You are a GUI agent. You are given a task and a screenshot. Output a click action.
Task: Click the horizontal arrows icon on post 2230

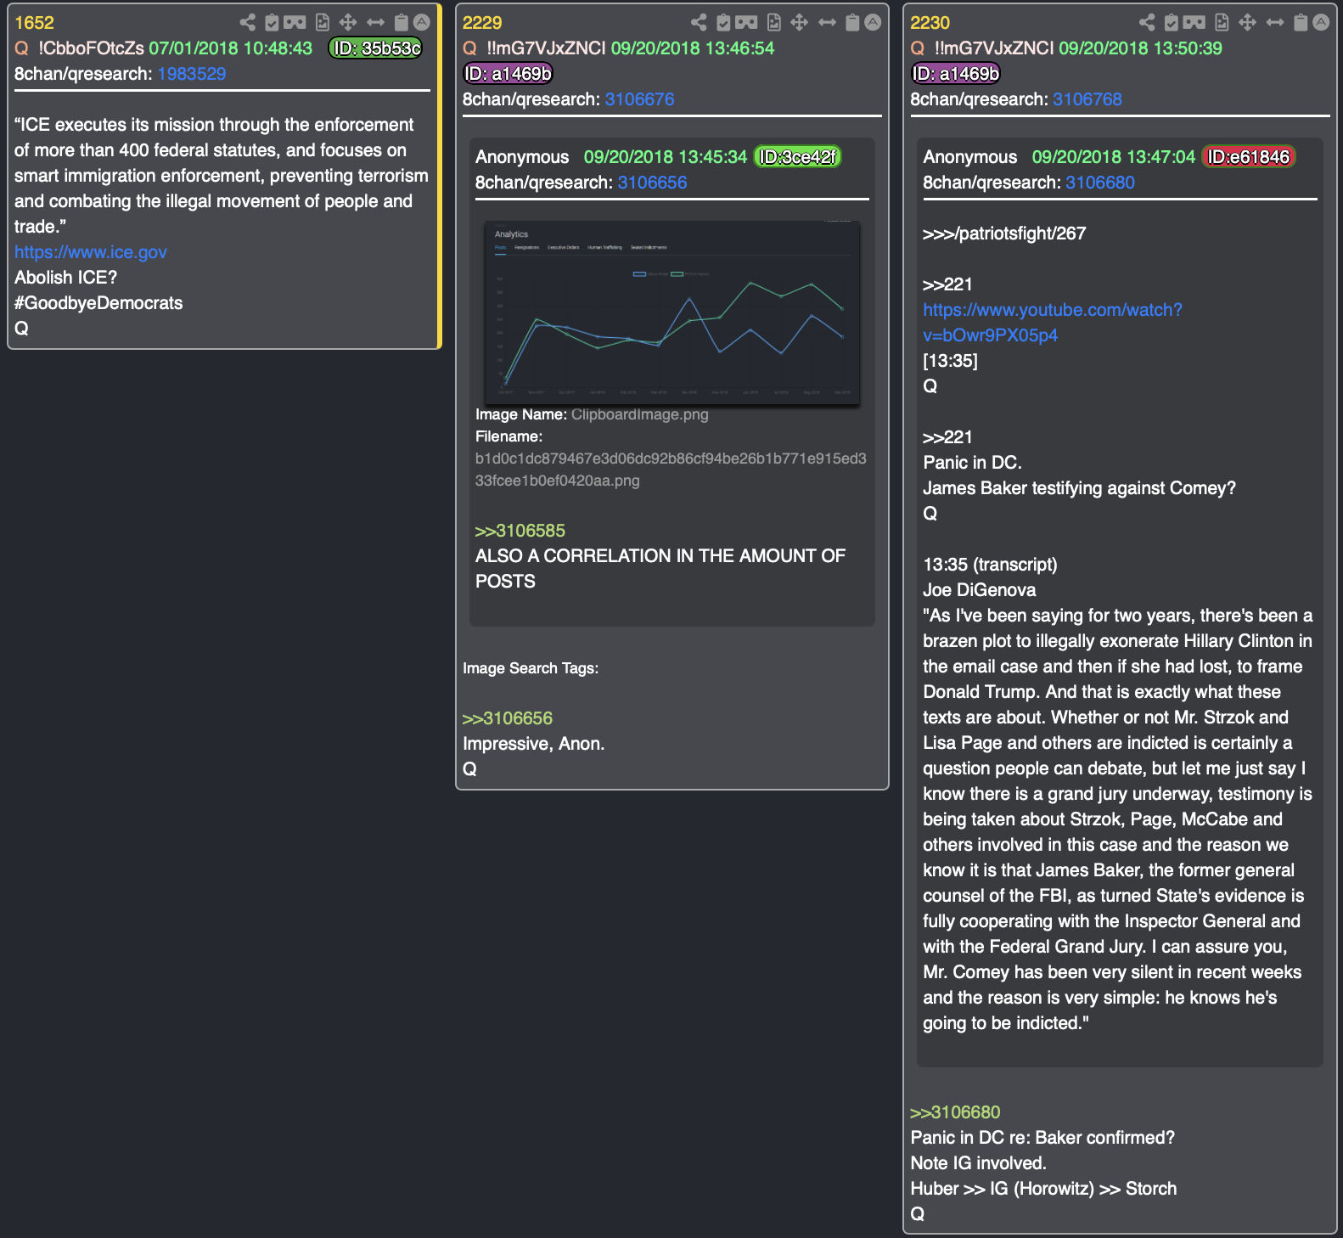coord(1276,22)
